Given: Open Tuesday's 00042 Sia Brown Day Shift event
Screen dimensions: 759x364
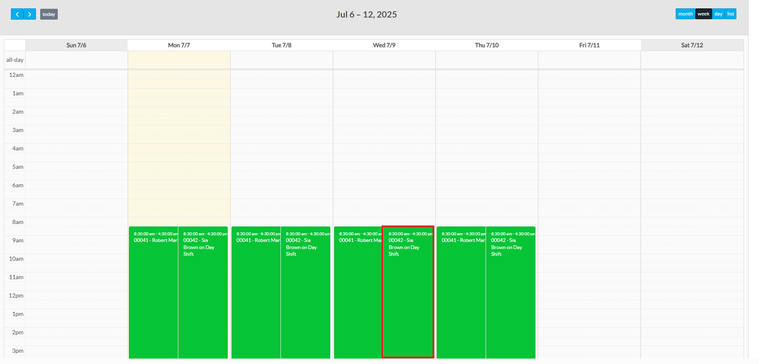Looking at the screenshot, I should pyautogui.click(x=306, y=293).
